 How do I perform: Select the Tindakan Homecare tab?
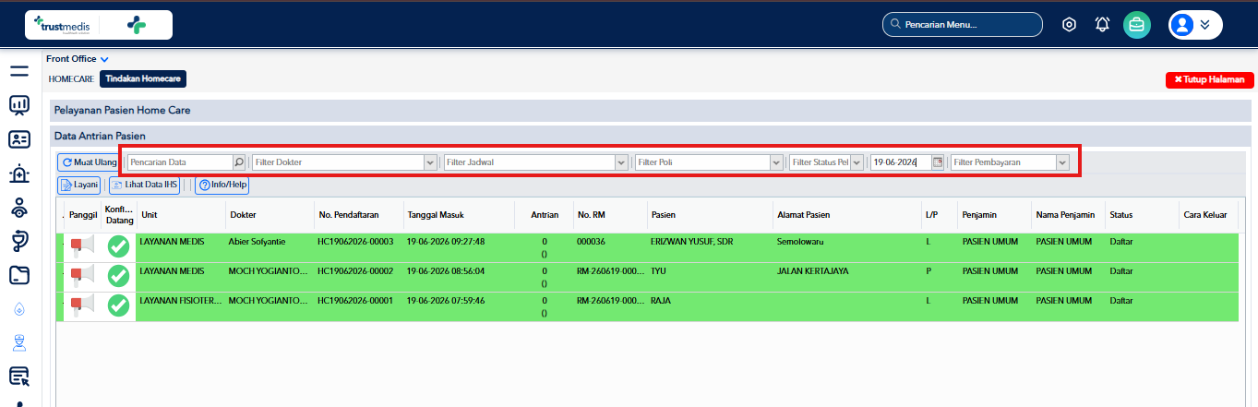point(143,79)
